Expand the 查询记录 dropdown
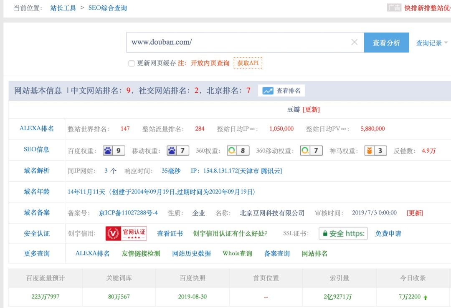The image size is (451, 308). click(x=432, y=43)
